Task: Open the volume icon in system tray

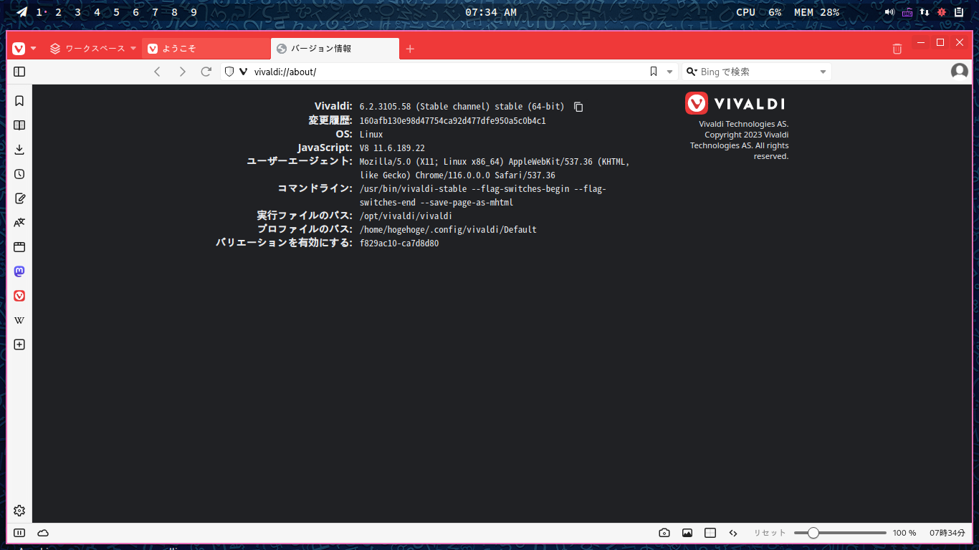Action: click(889, 12)
